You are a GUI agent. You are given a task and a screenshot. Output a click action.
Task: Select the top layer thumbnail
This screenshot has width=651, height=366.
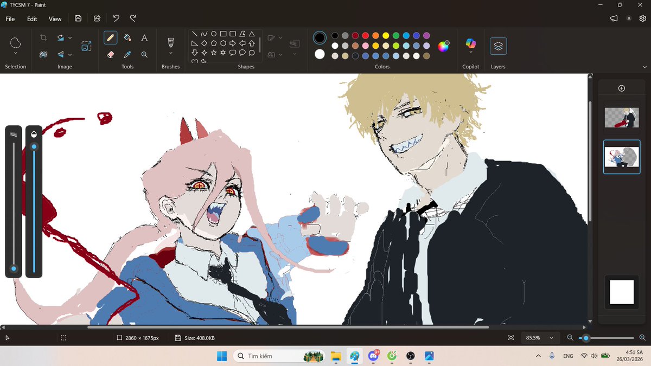(x=622, y=117)
